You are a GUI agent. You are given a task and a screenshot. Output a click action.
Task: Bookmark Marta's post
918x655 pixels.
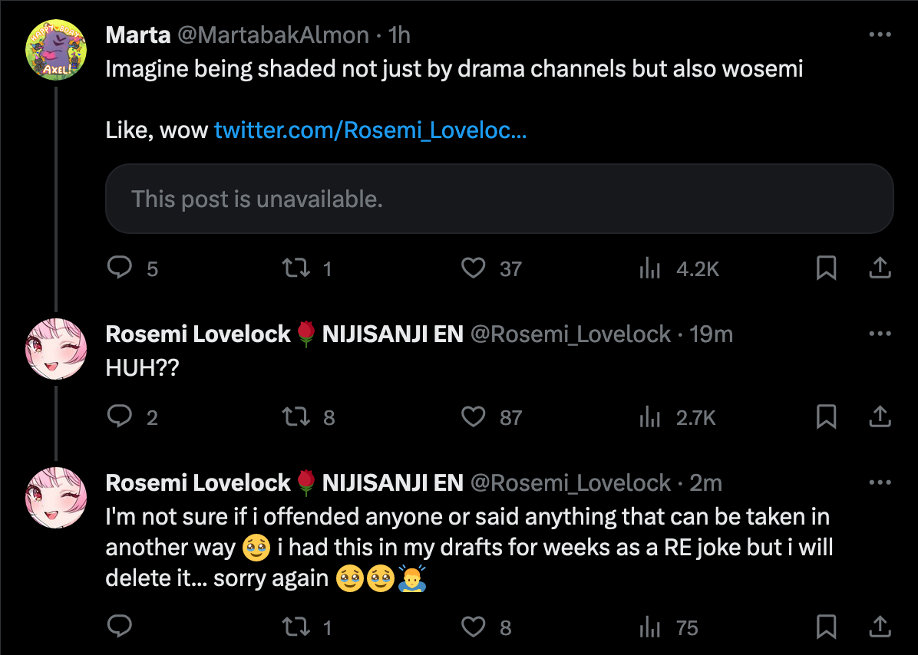coord(826,268)
